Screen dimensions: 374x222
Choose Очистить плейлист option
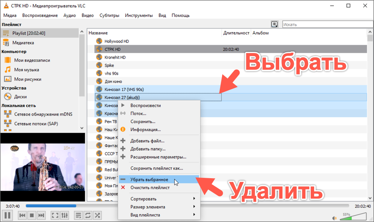[x=159, y=188]
